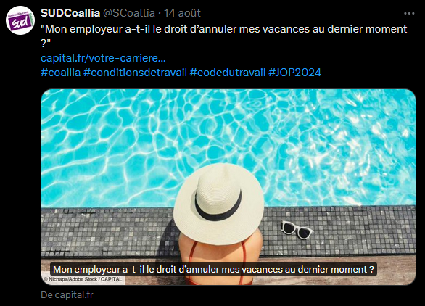Click the tweet text about annuler mes vacances
Viewport: 425px width, 306px height.
pos(224,36)
